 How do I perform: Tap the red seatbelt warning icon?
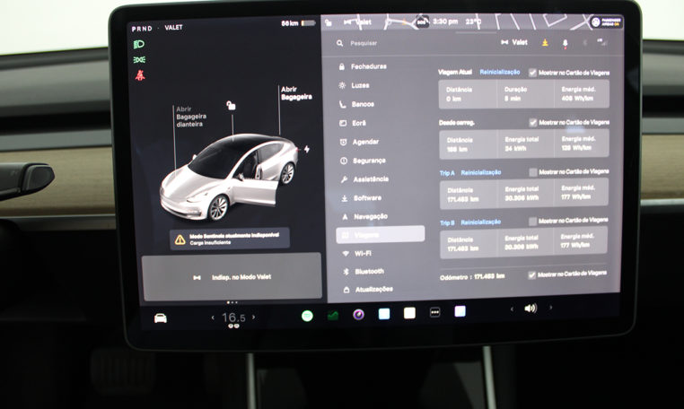pos(140,75)
